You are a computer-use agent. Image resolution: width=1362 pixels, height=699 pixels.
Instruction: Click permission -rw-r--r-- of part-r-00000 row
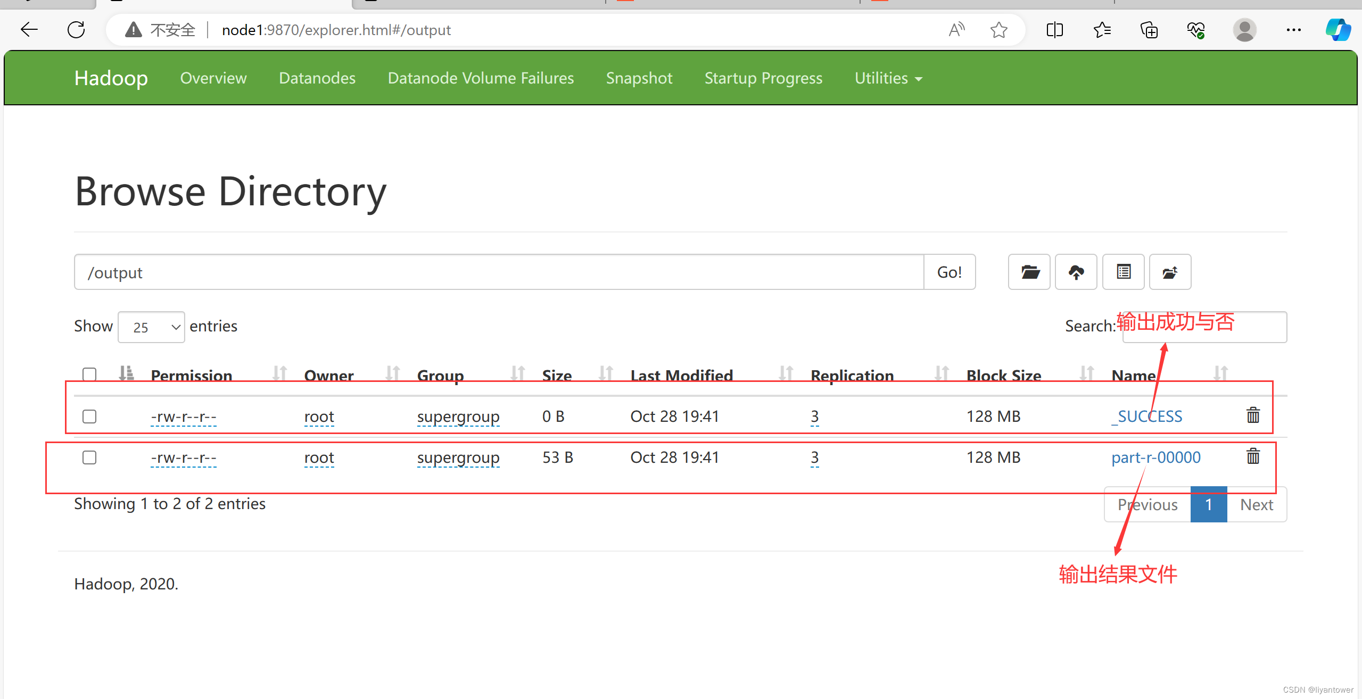coord(184,457)
